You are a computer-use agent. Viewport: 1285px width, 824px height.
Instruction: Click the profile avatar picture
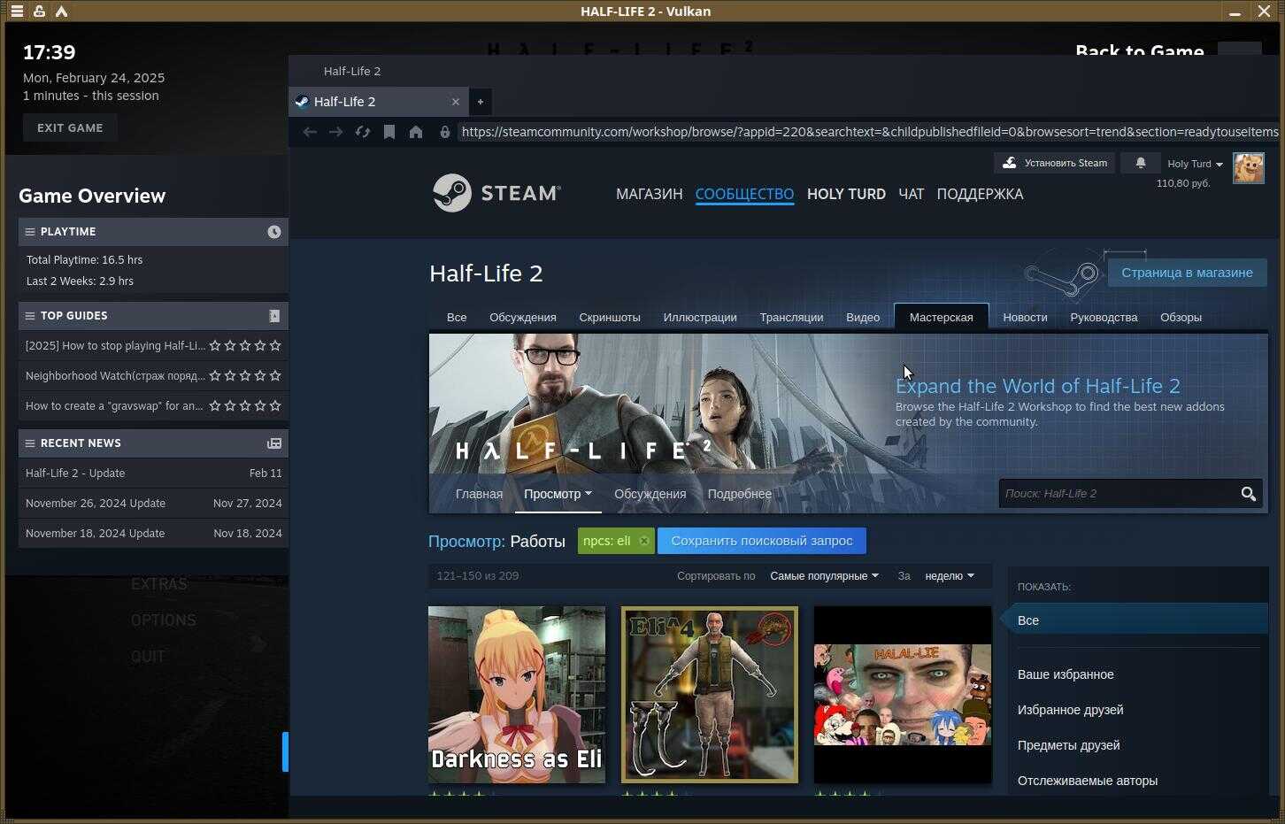click(1249, 168)
